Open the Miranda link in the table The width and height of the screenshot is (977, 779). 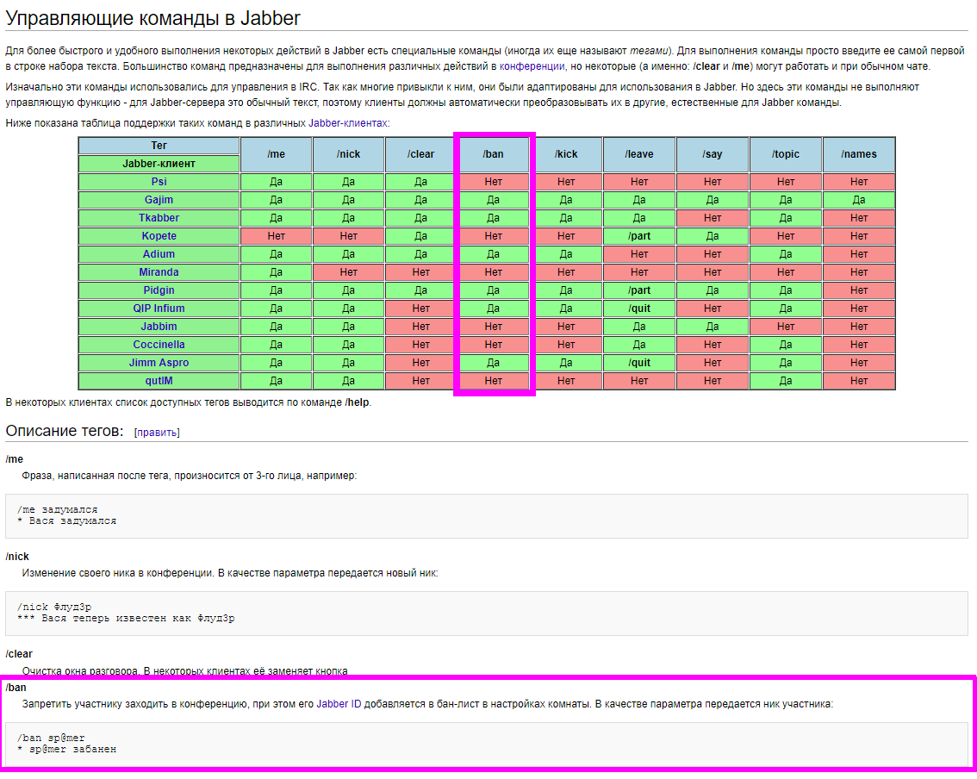point(159,271)
